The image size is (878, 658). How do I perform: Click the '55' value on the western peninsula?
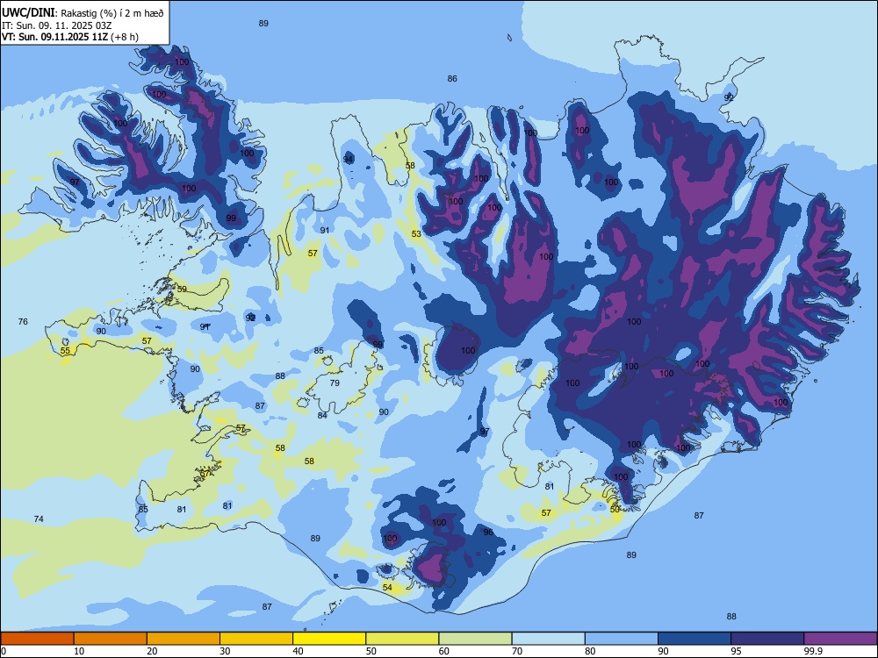[x=66, y=351]
